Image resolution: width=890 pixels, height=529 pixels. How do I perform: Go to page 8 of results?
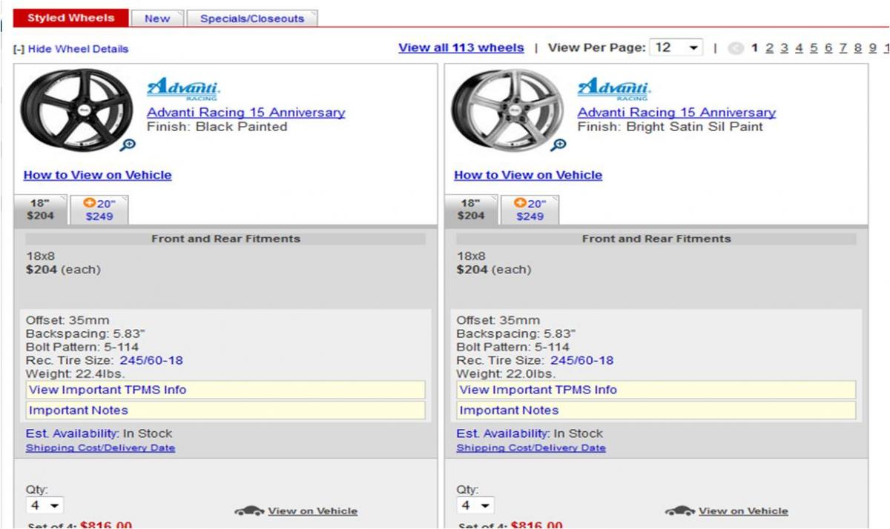[858, 48]
